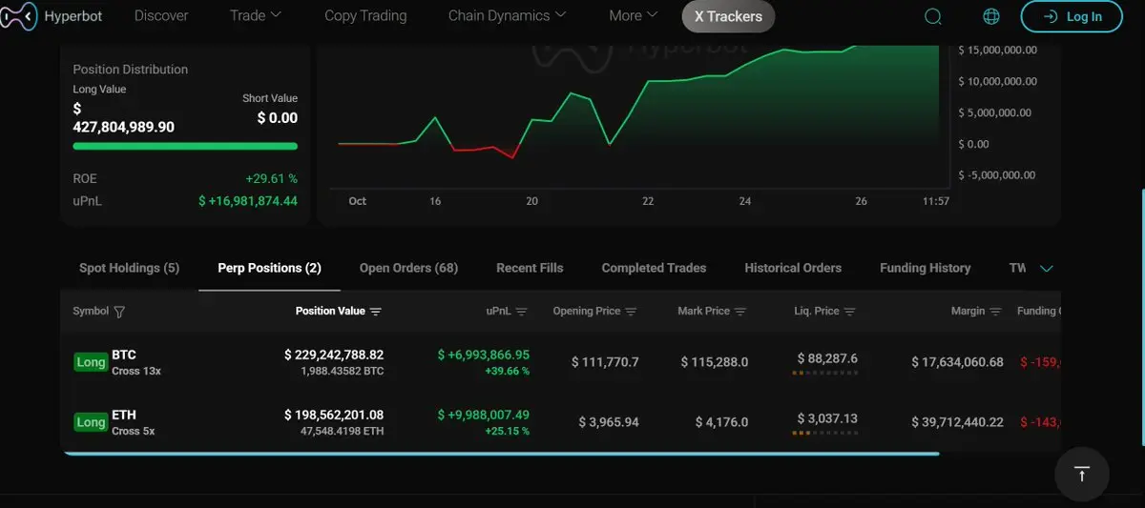Click the Symbol filter funnel icon
The image size is (1145, 508).
tap(119, 312)
